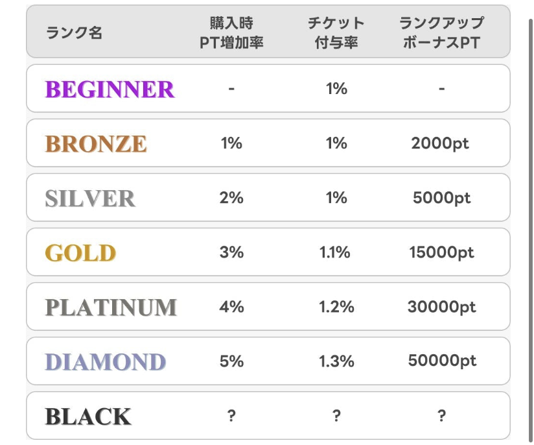The image size is (534, 445).
Task: Click the vertical scrollbar on the right
Action: pyautogui.click(x=531, y=232)
